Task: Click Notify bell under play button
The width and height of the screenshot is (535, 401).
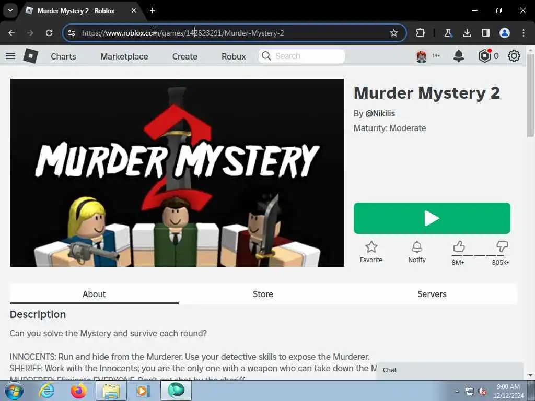Action: (x=417, y=252)
